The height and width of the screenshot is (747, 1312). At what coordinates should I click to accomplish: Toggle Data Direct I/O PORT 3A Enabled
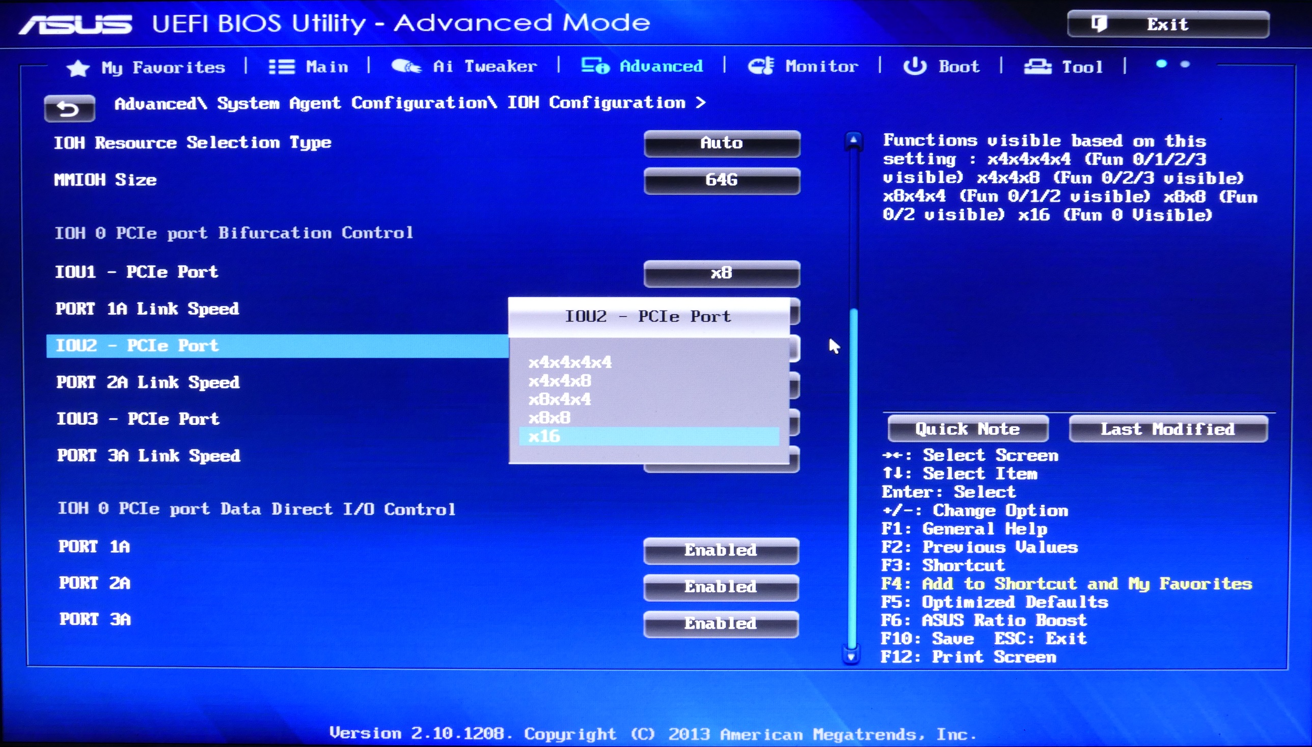click(721, 623)
